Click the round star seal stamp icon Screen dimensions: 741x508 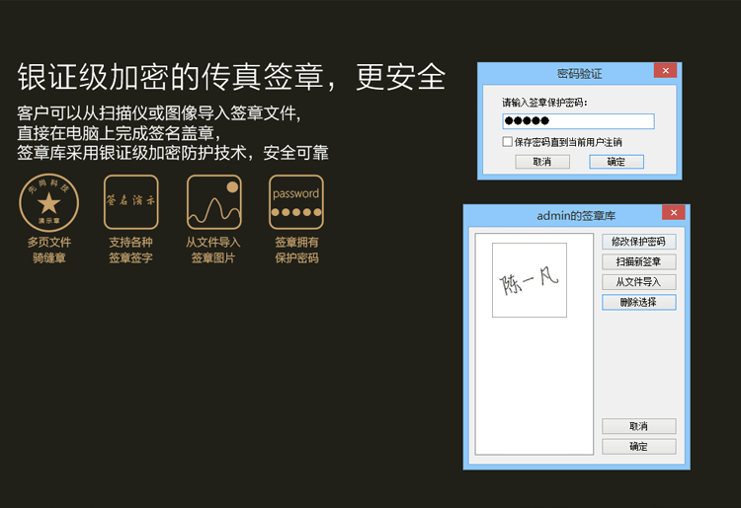(48, 202)
